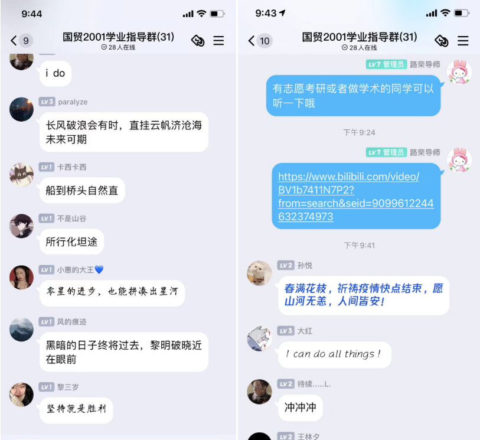Tap the back arrow in the right chat
The image size is (480, 440).
(x=252, y=40)
